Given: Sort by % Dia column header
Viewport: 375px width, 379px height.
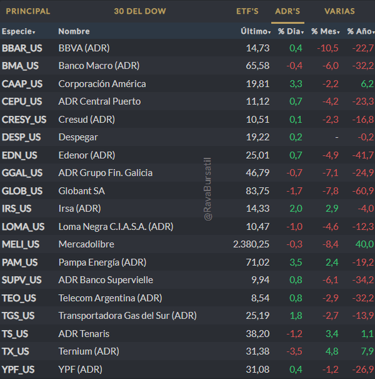Looking at the screenshot, I should coord(291,31).
